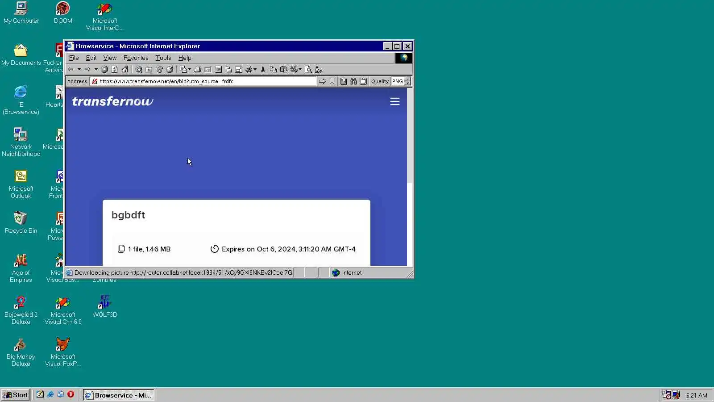Viewport: 714px width, 402px height.
Task: Select the Bejeweled 2 Deluxe desktop icon
Action: point(21,310)
